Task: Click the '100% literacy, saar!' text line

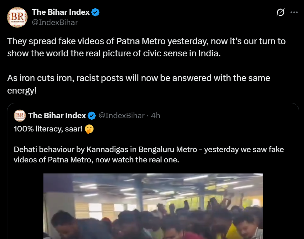Action: 48,129
